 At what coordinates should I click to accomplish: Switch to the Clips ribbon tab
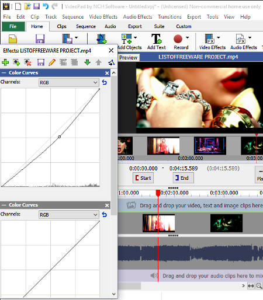pyautogui.click(x=61, y=26)
